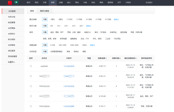Open 网站 in the top navigation
Image resolution: width=174 pixels, height=112 pixels.
coord(77,2)
